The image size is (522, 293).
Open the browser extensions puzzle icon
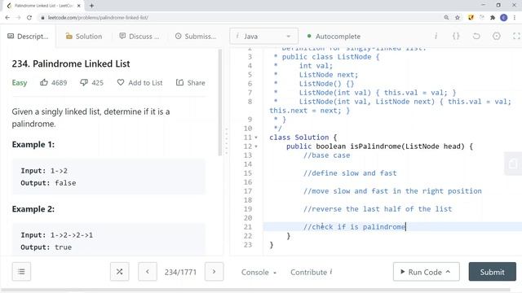click(x=493, y=18)
